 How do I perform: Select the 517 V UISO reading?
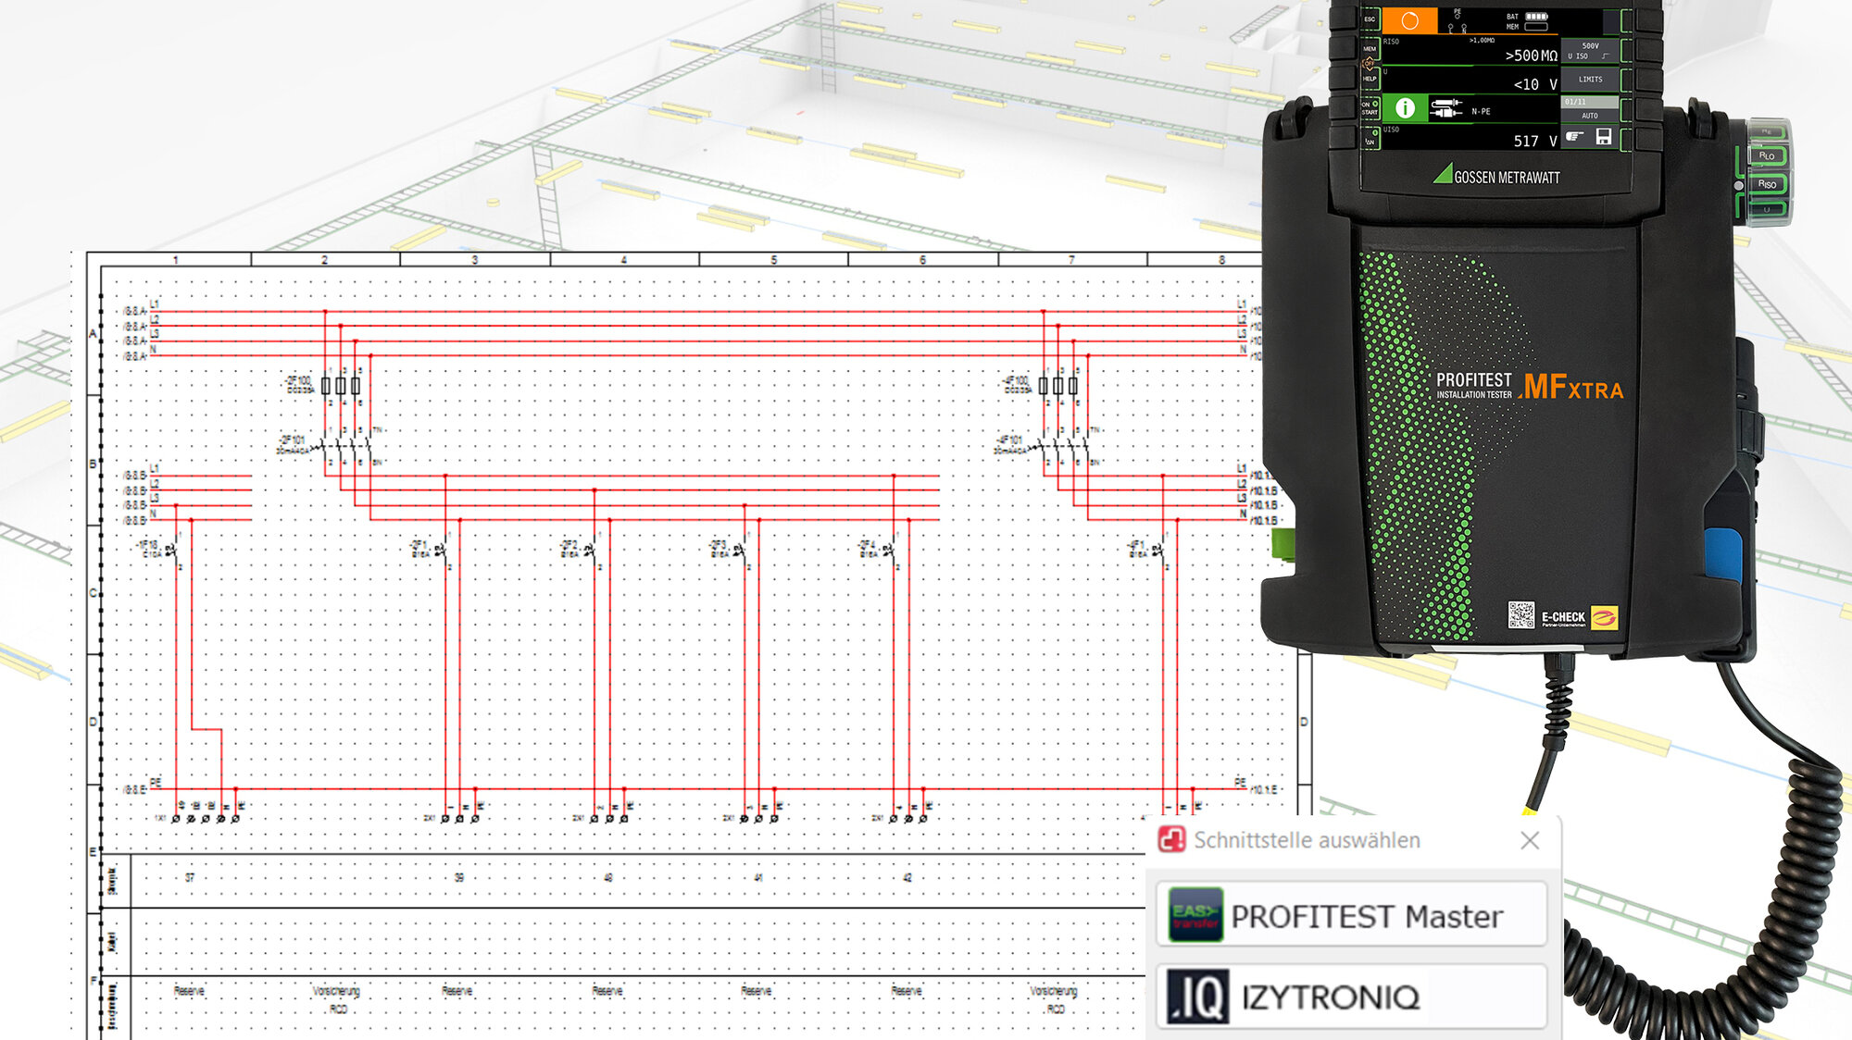click(1535, 141)
